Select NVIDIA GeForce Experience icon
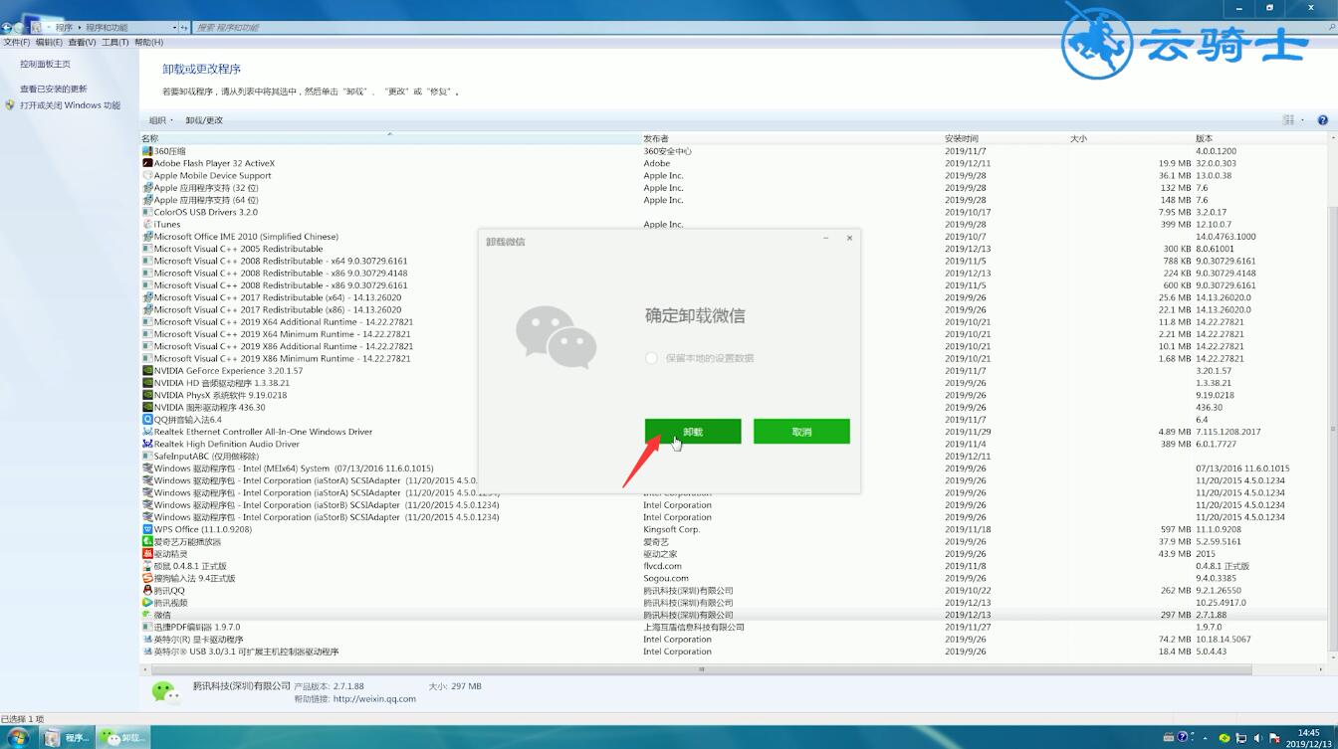 coord(147,371)
